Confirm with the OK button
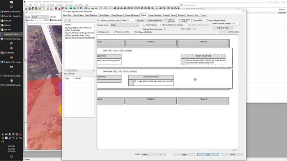The width and height of the screenshot is (287, 161). [x=208, y=155]
